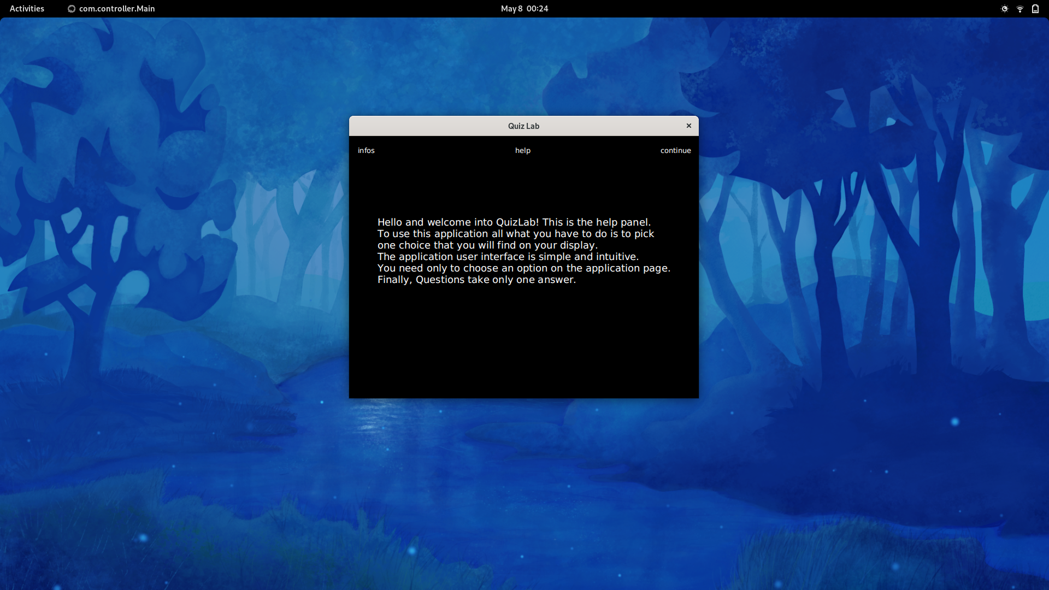Open the Activities overview
This screenshot has width=1049, height=590.
click(27, 9)
